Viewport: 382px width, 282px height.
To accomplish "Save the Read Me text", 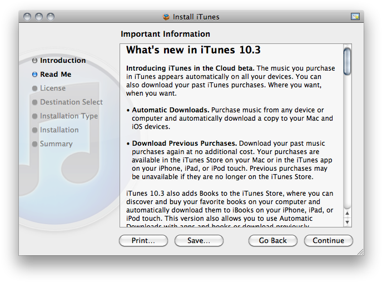I will [x=199, y=240].
